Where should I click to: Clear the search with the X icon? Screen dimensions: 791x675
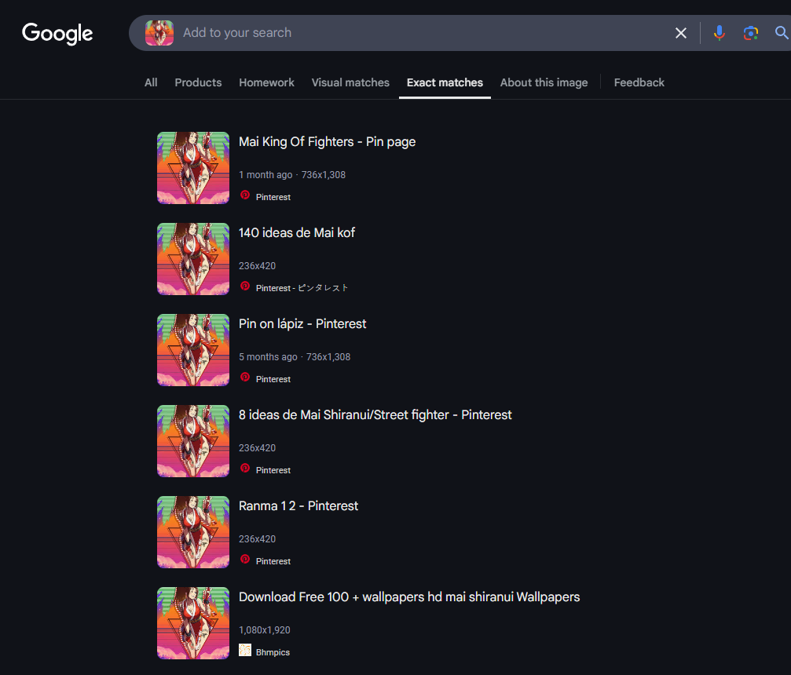[680, 33]
